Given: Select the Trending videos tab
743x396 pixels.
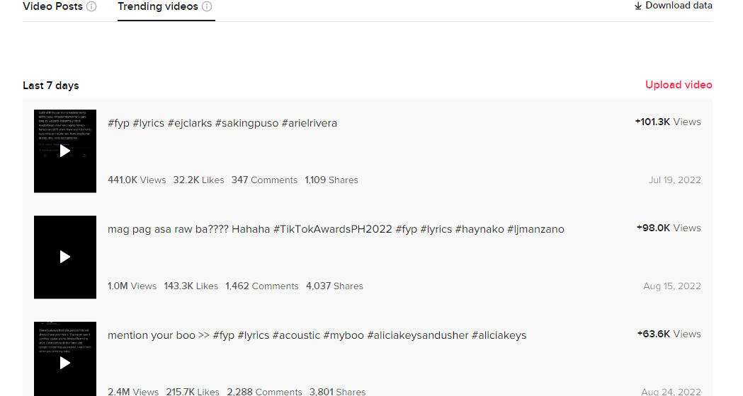Looking at the screenshot, I should click(158, 6).
